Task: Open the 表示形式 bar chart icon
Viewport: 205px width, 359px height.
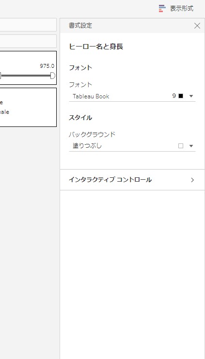Action: [162, 8]
